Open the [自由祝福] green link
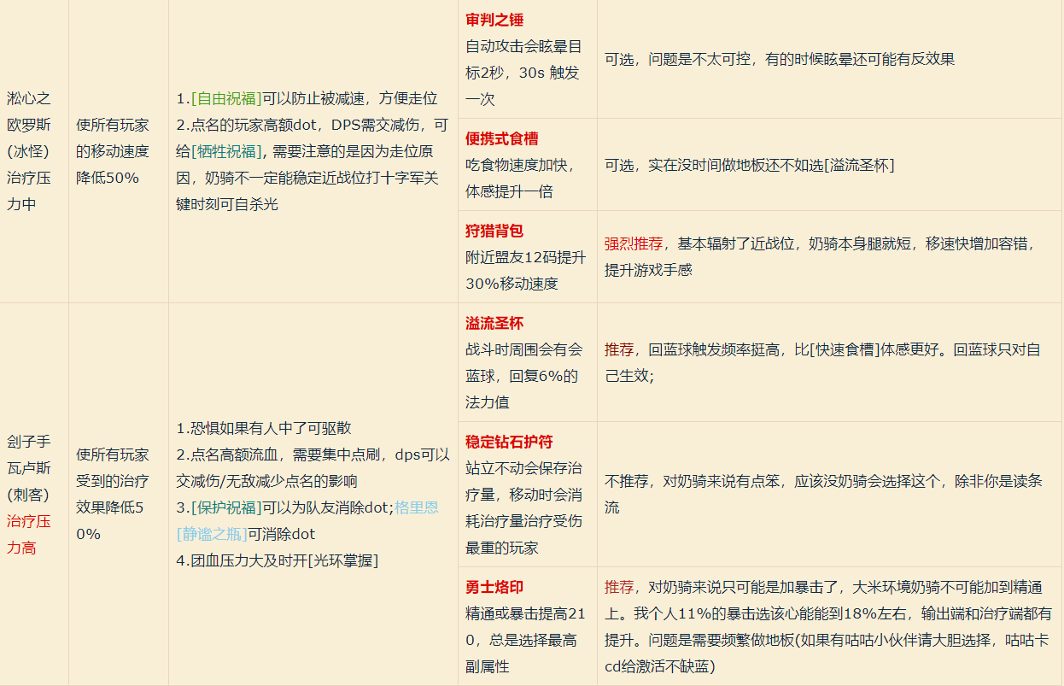The height and width of the screenshot is (686, 1064). click(x=226, y=98)
